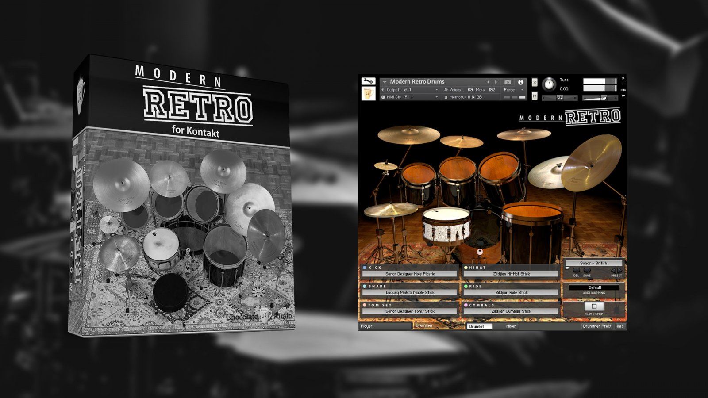Click the Max voices value 192
Image resolution: width=708 pixels, height=398 pixels.
(x=492, y=90)
